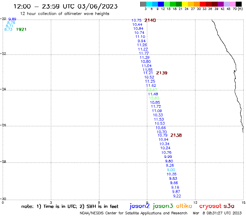This screenshot has height=216, width=246.
Task: Click the wave height value 11.62
Action: click(x=151, y=86)
